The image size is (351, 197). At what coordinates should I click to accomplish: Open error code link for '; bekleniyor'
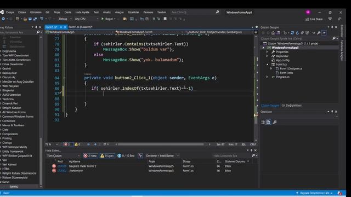click(62, 171)
